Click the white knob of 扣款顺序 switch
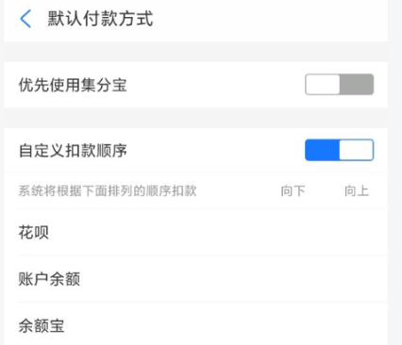Viewport: 402px width, 345px height. tap(356, 150)
